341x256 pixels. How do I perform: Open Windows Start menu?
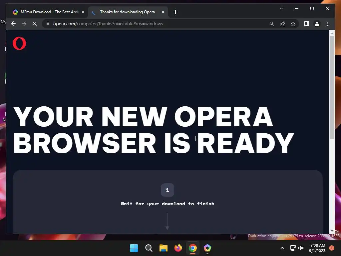pyautogui.click(x=134, y=248)
